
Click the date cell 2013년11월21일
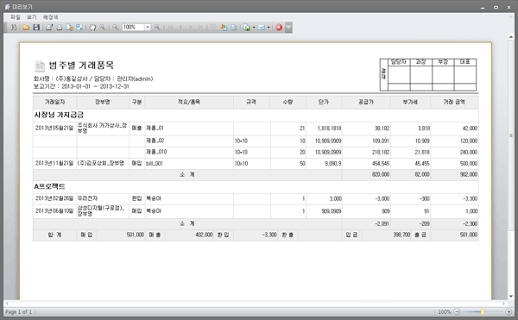[54, 163]
